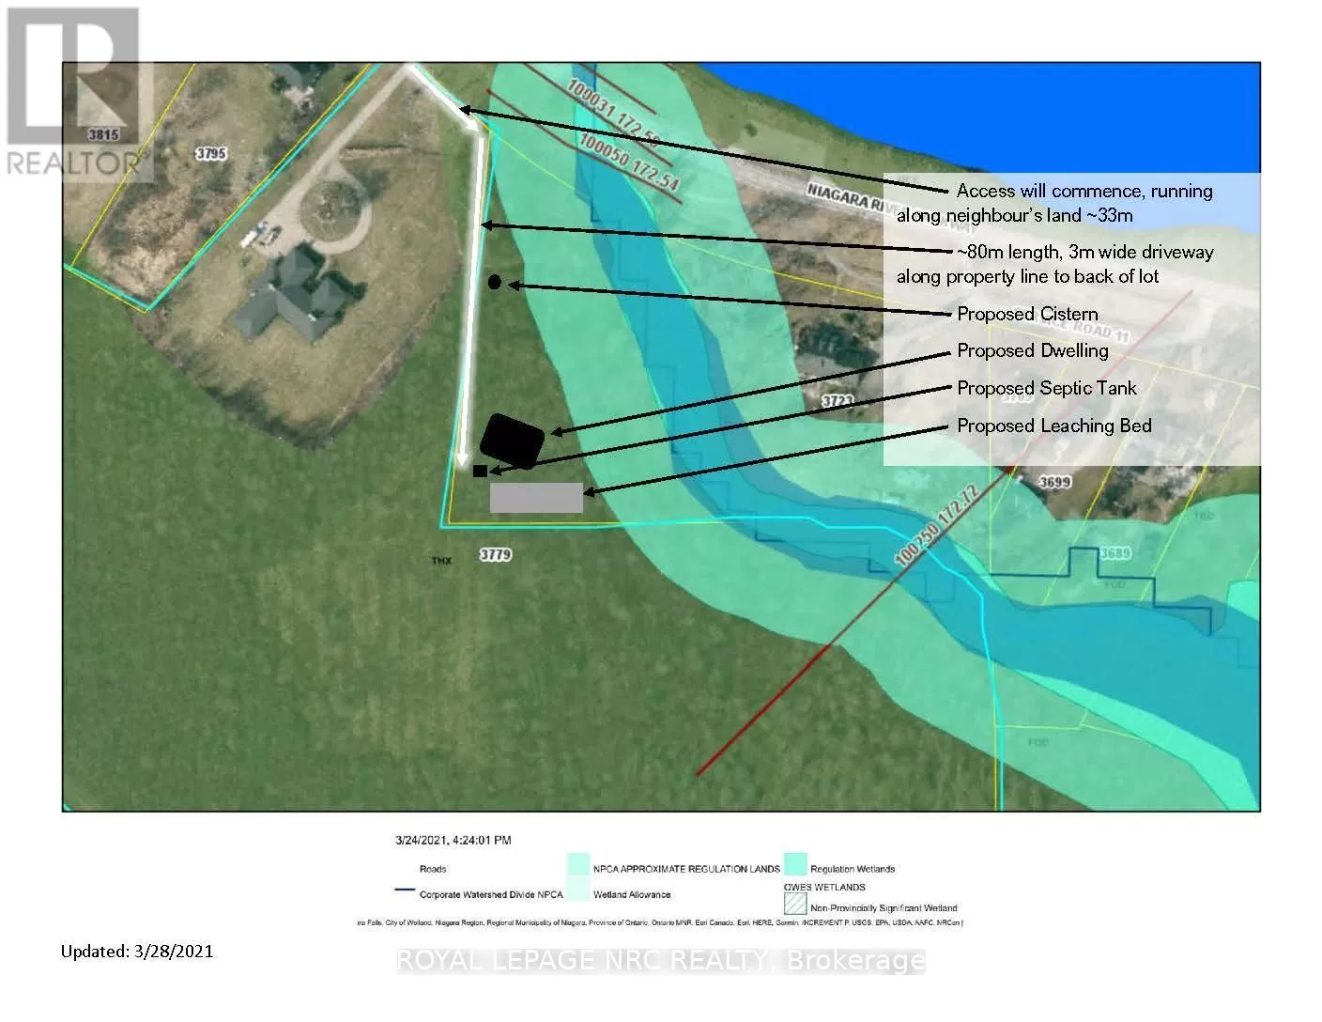The width and height of the screenshot is (1322, 1022).
Task: Click the lot number 3795 label
Action: coord(210,153)
